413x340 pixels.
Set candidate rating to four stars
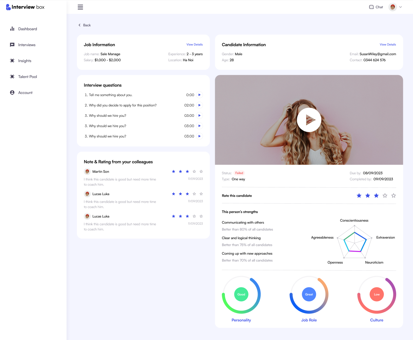385,196
